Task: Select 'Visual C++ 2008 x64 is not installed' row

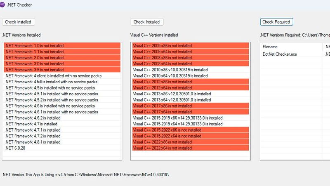Action: tap(191, 64)
